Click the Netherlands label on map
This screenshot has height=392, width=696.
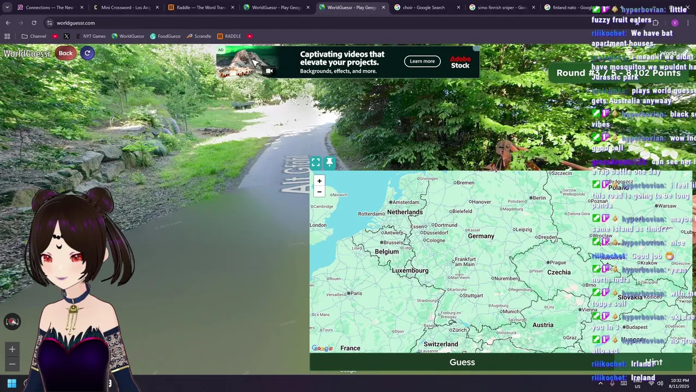click(x=405, y=212)
